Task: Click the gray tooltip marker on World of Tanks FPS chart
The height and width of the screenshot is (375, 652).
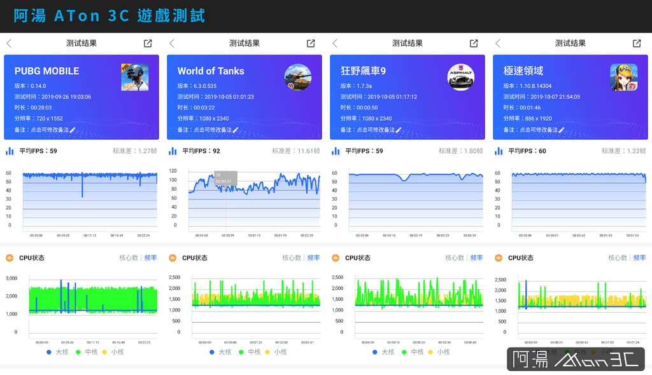Action: coord(226,178)
